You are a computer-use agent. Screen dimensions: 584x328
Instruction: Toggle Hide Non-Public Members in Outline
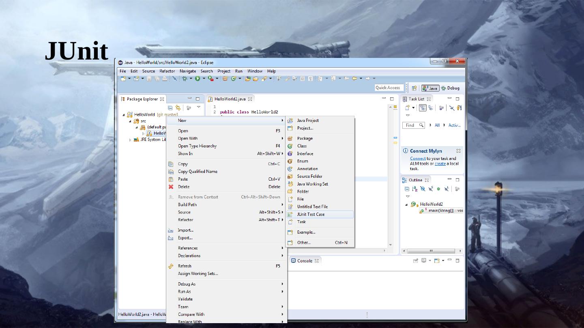438,189
